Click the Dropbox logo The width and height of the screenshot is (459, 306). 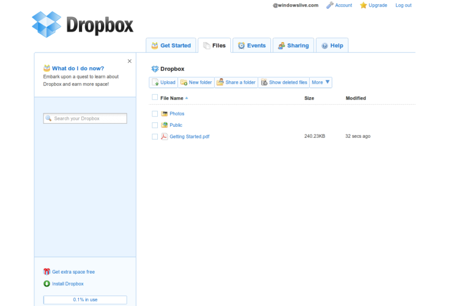(83, 24)
